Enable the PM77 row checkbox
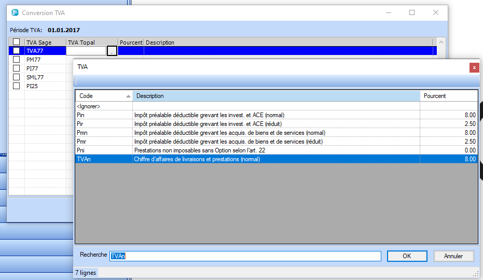The image size is (483, 280). [x=17, y=60]
